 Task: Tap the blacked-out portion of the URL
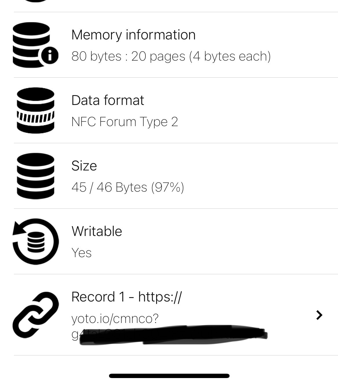[x=173, y=335]
